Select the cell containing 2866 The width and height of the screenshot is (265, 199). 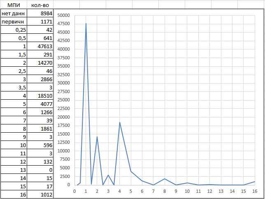(x=40, y=79)
